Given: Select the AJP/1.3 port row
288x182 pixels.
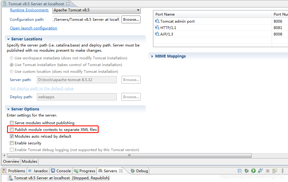Looking at the screenshot, I should [x=221, y=34].
